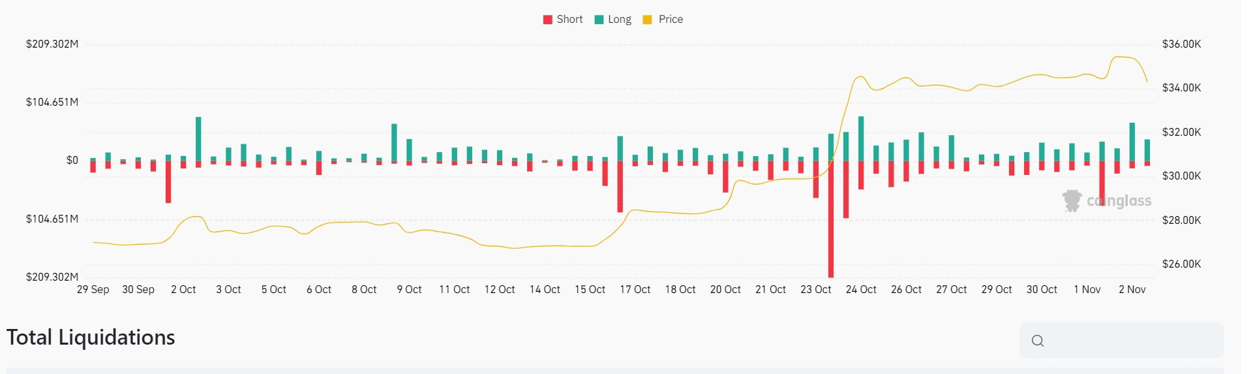1253x374 pixels.
Task: Click the $36.00K price axis label
Action: (x=1181, y=44)
